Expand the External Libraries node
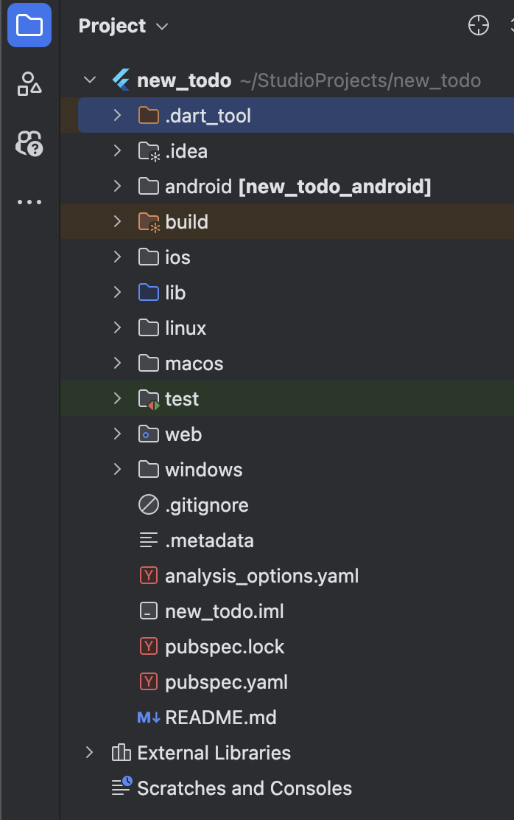This screenshot has width=514, height=820. tap(90, 753)
